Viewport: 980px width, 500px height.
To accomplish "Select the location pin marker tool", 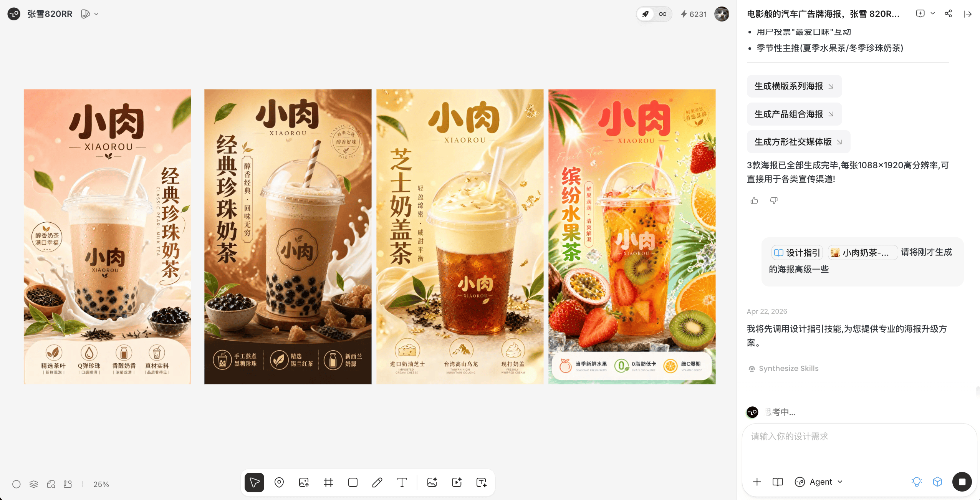I will coord(279,483).
